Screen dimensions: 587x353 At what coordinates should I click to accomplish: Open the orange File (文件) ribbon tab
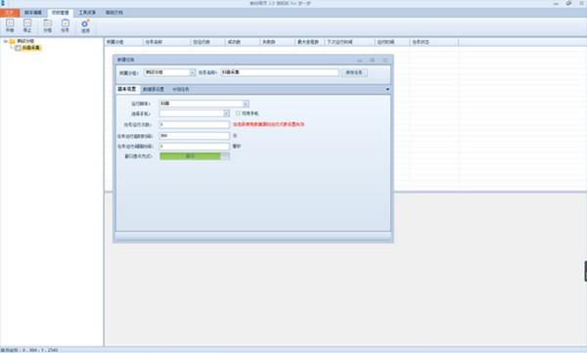(x=10, y=13)
